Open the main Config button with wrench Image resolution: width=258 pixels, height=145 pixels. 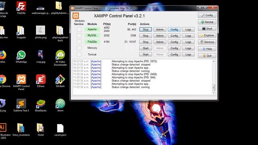pyautogui.click(x=207, y=15)
